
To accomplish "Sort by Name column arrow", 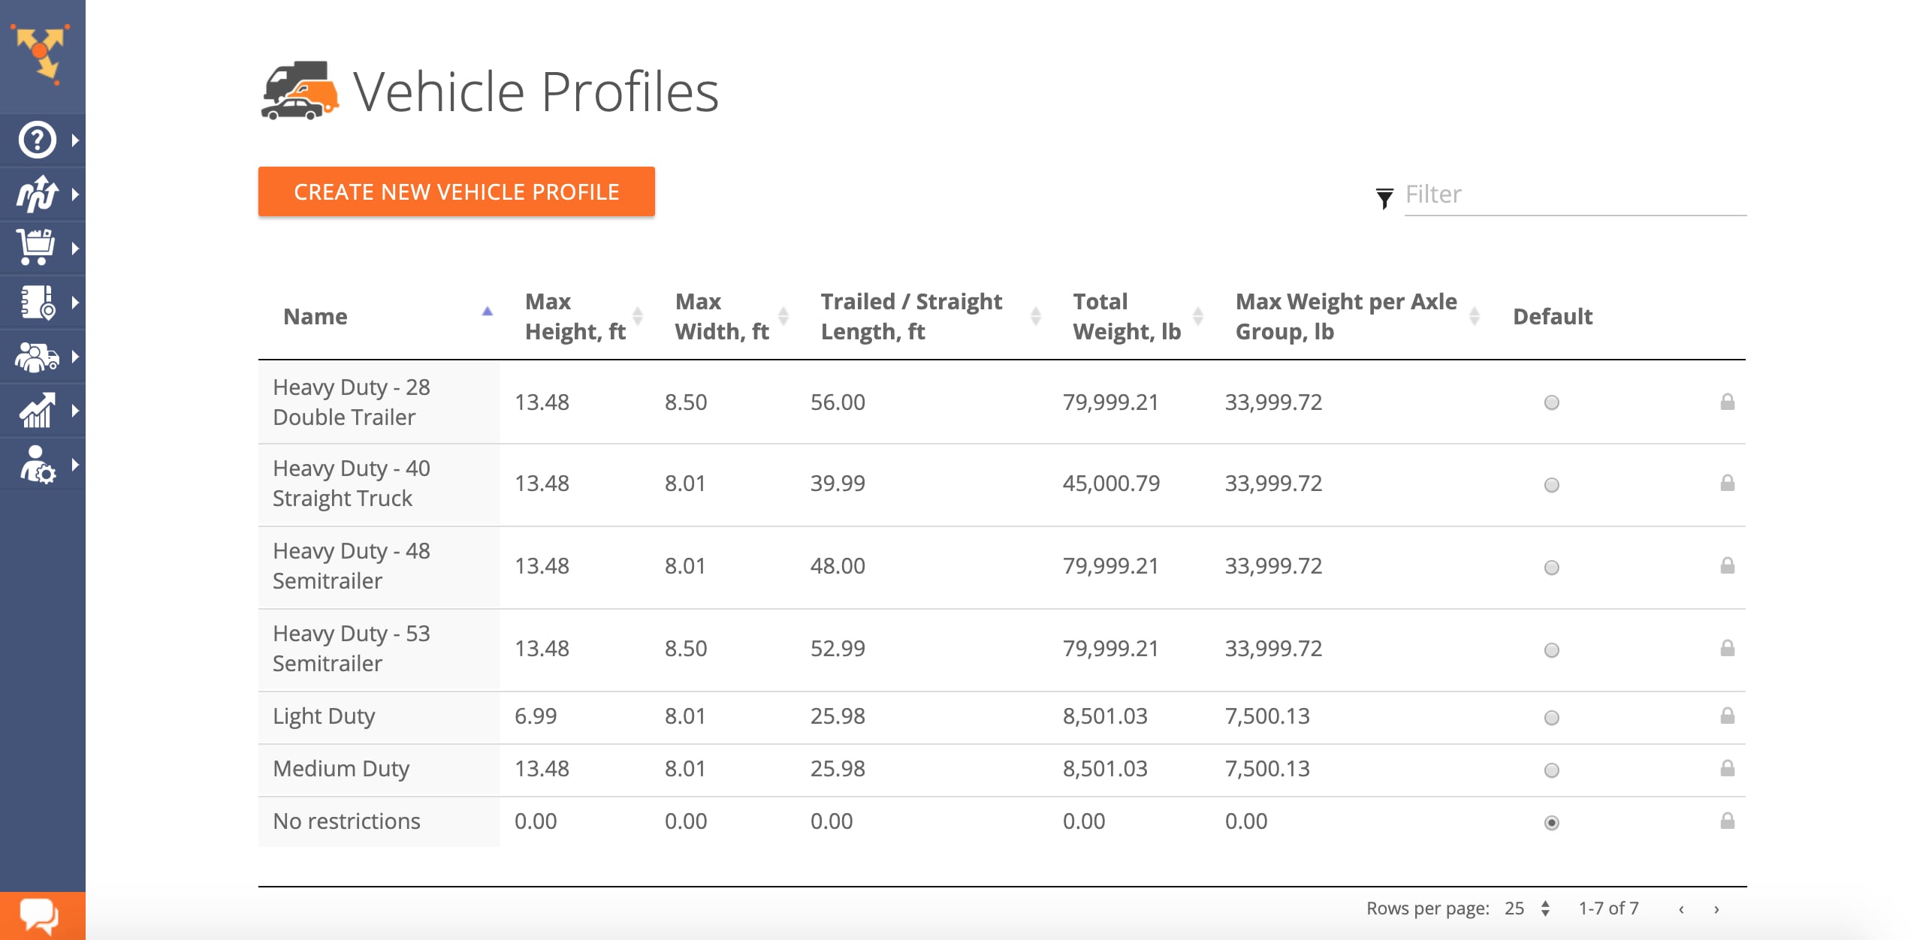I will (487, 311).
